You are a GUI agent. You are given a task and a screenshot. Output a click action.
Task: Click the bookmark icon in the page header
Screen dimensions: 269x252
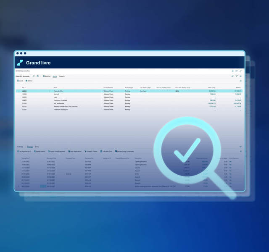coord(232,71)
